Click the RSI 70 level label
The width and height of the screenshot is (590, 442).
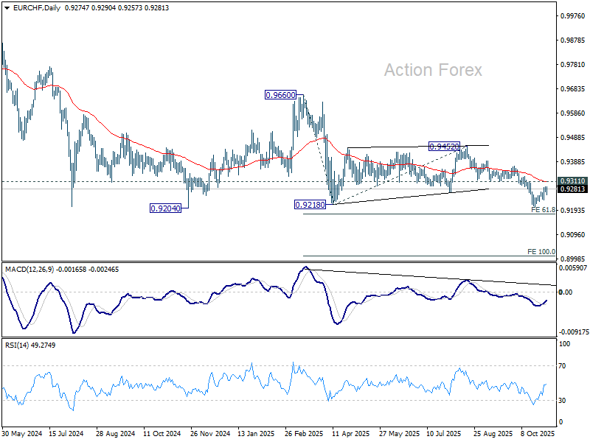[x=562, y=365]
